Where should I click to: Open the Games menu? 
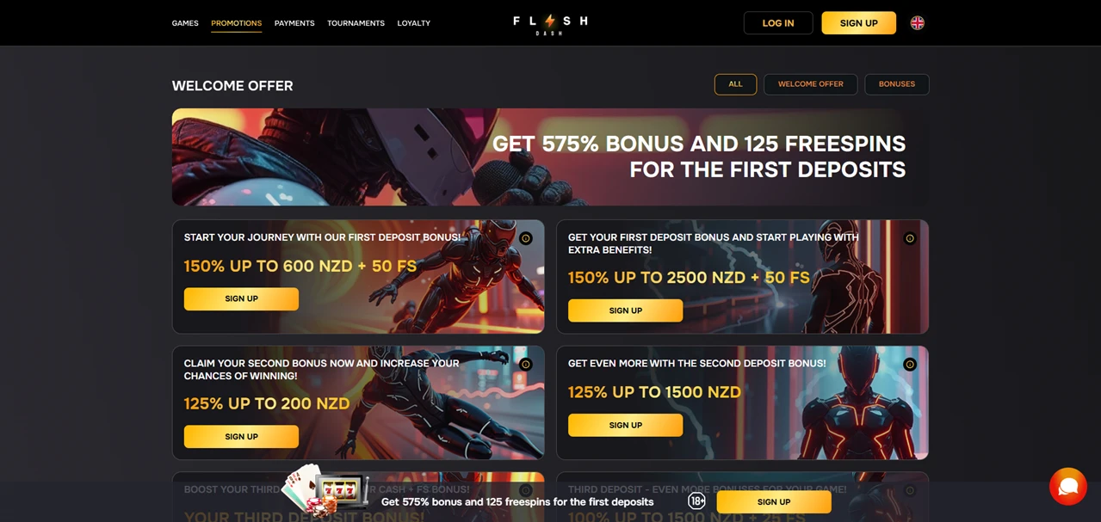pyautogui.click(x=185, y=23)
